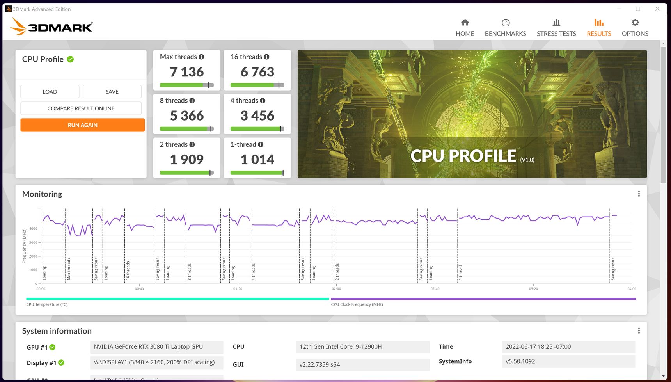Image resolution: width=671 pixels, height=382 pixels.
Task: Click the Max threads marker in monitoring graph
Action: point(69,269)
